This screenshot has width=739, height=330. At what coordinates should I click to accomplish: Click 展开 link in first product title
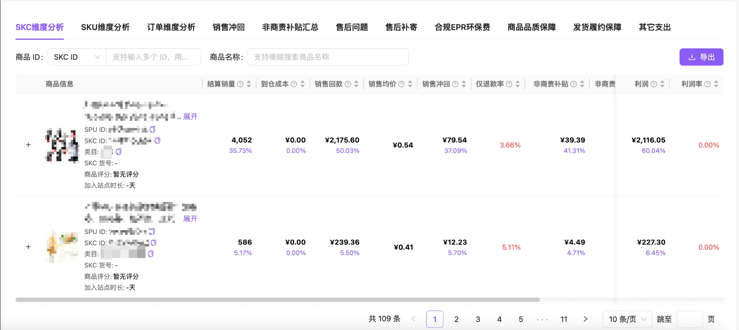pyautogui.click(x=190, y=116)
